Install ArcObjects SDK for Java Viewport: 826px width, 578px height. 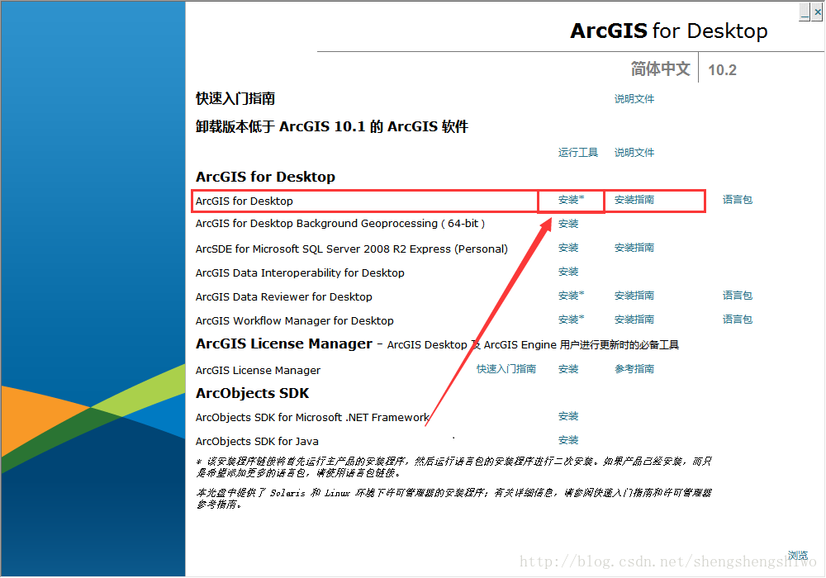click(x=568, y=440)
